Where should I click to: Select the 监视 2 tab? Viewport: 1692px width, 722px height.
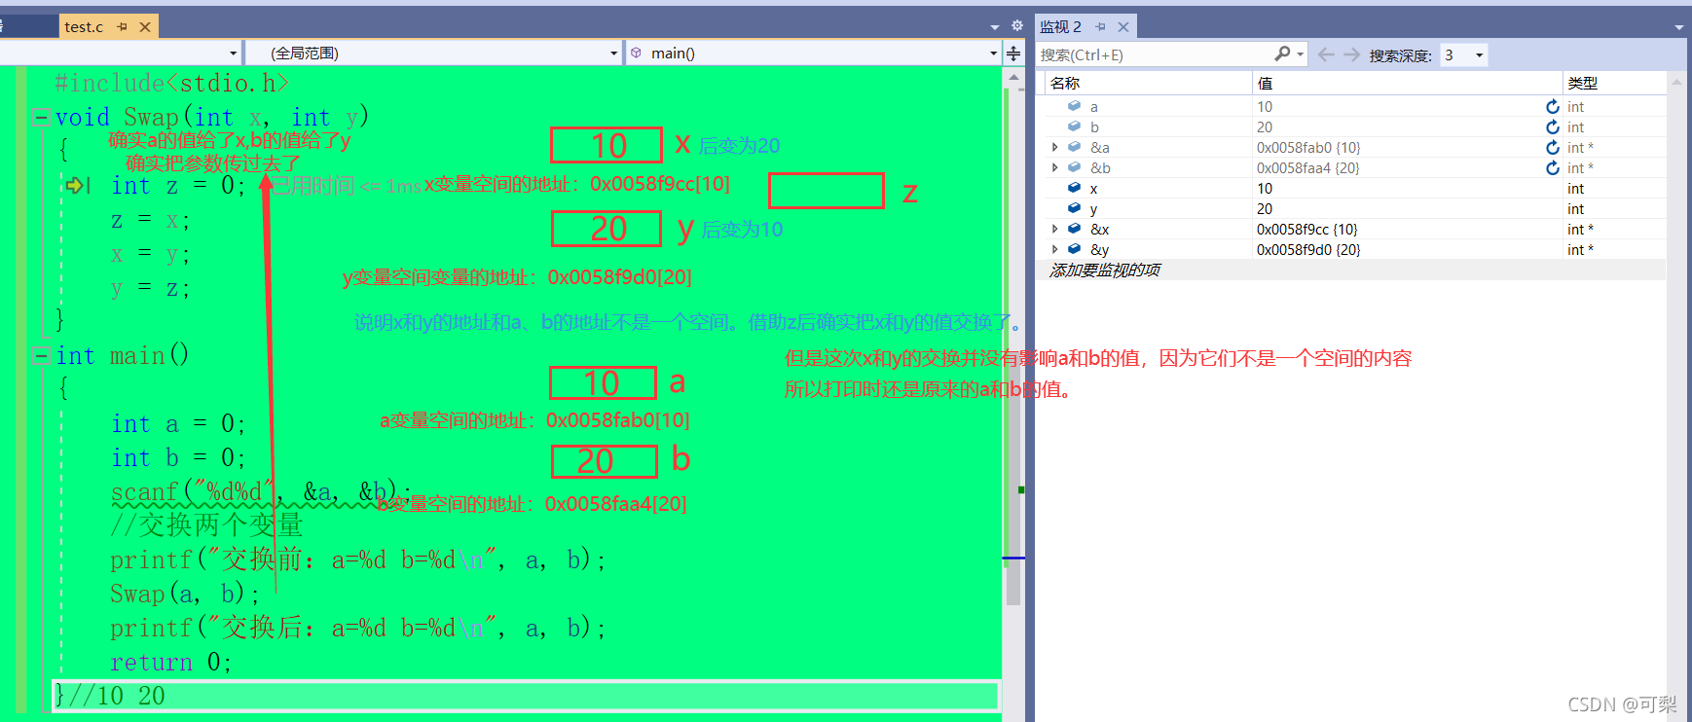[1060, 26]
